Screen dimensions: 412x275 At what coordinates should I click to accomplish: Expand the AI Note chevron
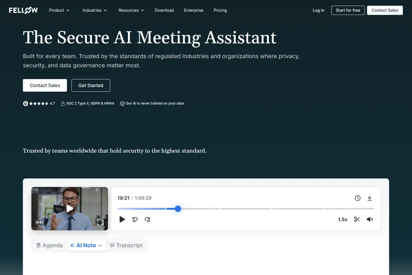tap(100, 245)
